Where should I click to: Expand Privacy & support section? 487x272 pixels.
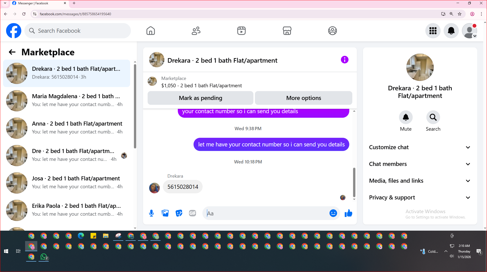coord(420,197)
